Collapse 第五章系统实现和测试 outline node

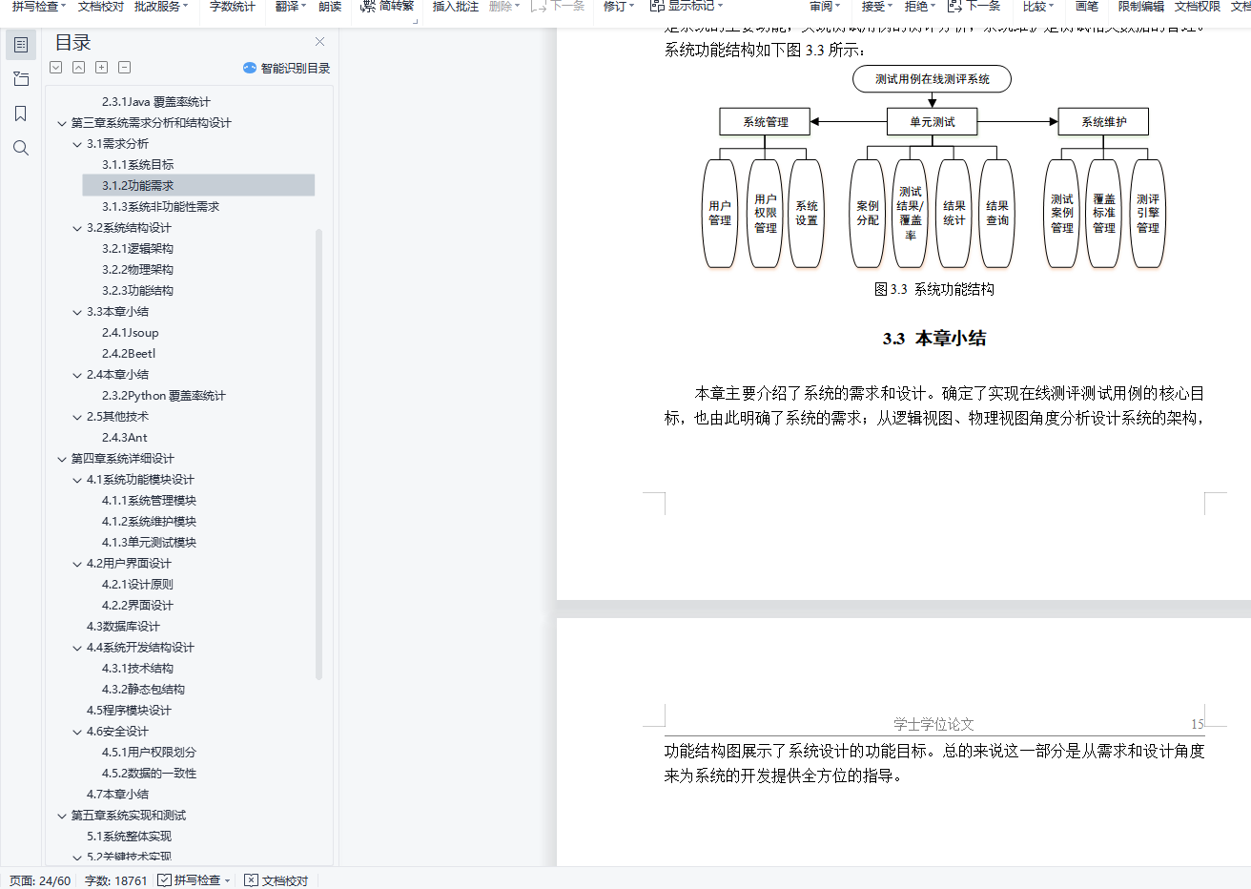62,816
